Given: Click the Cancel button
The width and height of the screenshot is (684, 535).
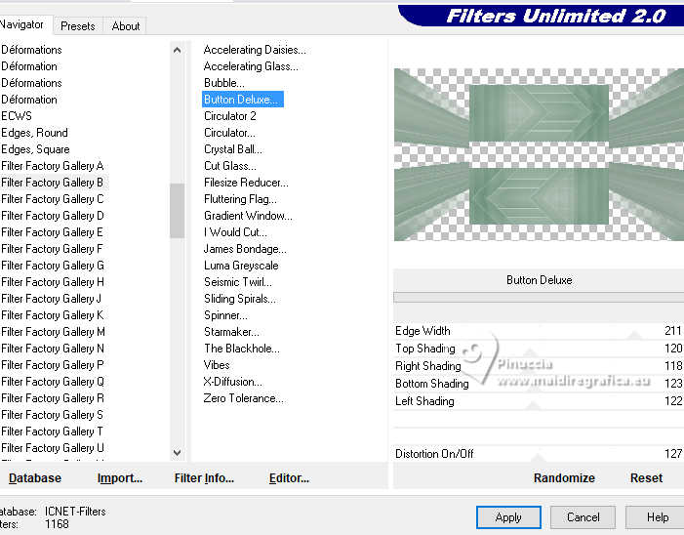Looking at the screenshot, I should [x=583, y=517].
